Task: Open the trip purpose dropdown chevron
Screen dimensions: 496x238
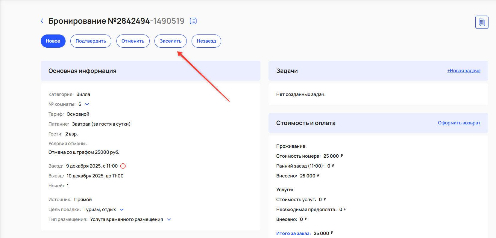Action: [x=122, y=210]
